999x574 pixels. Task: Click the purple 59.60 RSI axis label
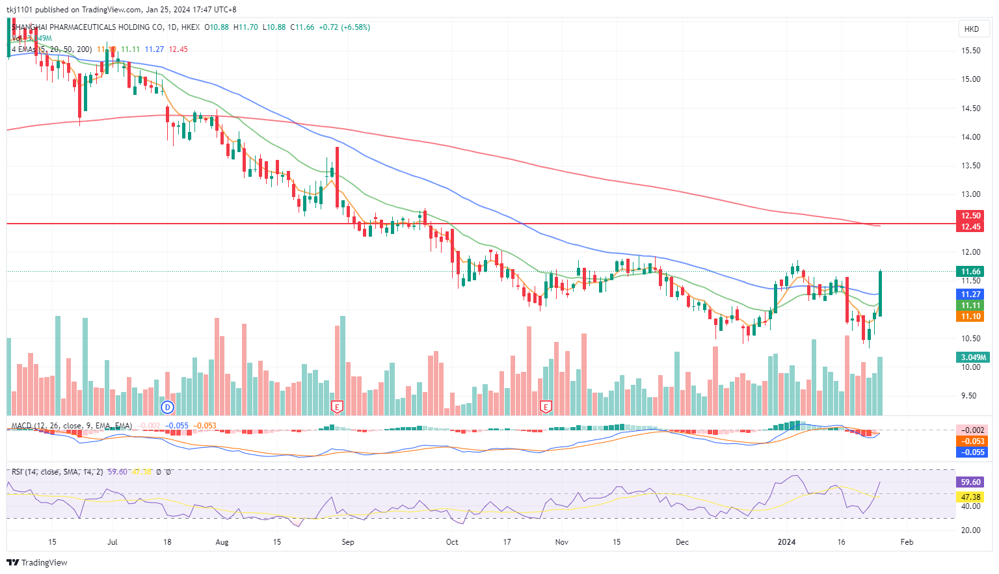point(970,482)
